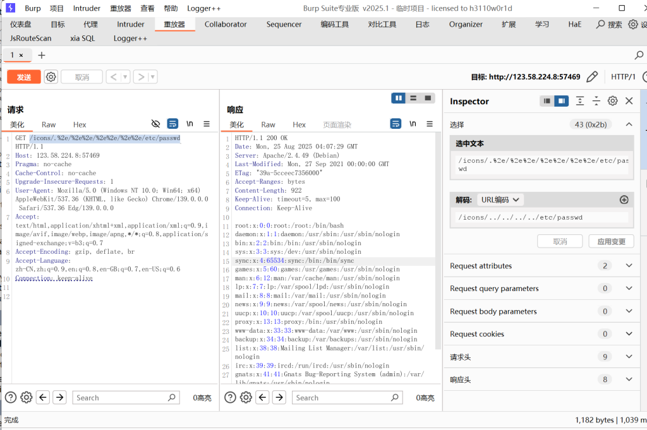Screen dimensions: 647x430
Task: Click 应用变更 in Inspector
Action: point(611,242)
